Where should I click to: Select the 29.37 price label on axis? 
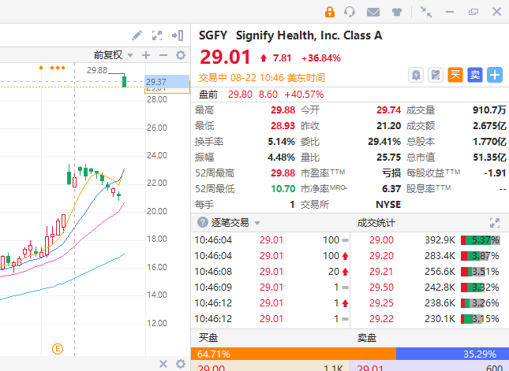pyautogui.click(x=167, y=82)
